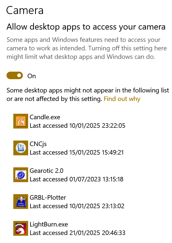This screenshot has height=243, width=172.
Task: Turn off desktop apps camera access toggle
Action: 15,75
